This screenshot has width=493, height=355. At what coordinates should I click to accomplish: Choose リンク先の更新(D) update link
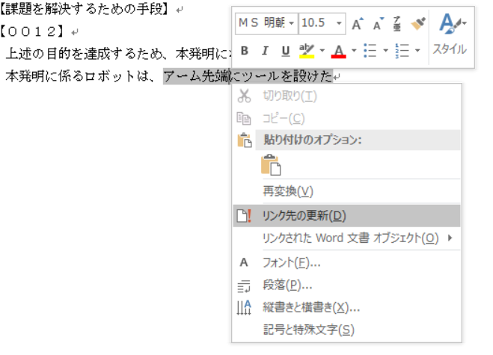(346, 216)
